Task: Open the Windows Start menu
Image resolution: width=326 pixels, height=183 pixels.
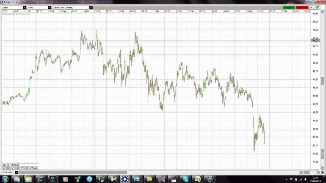Action: tap(5, 179)
